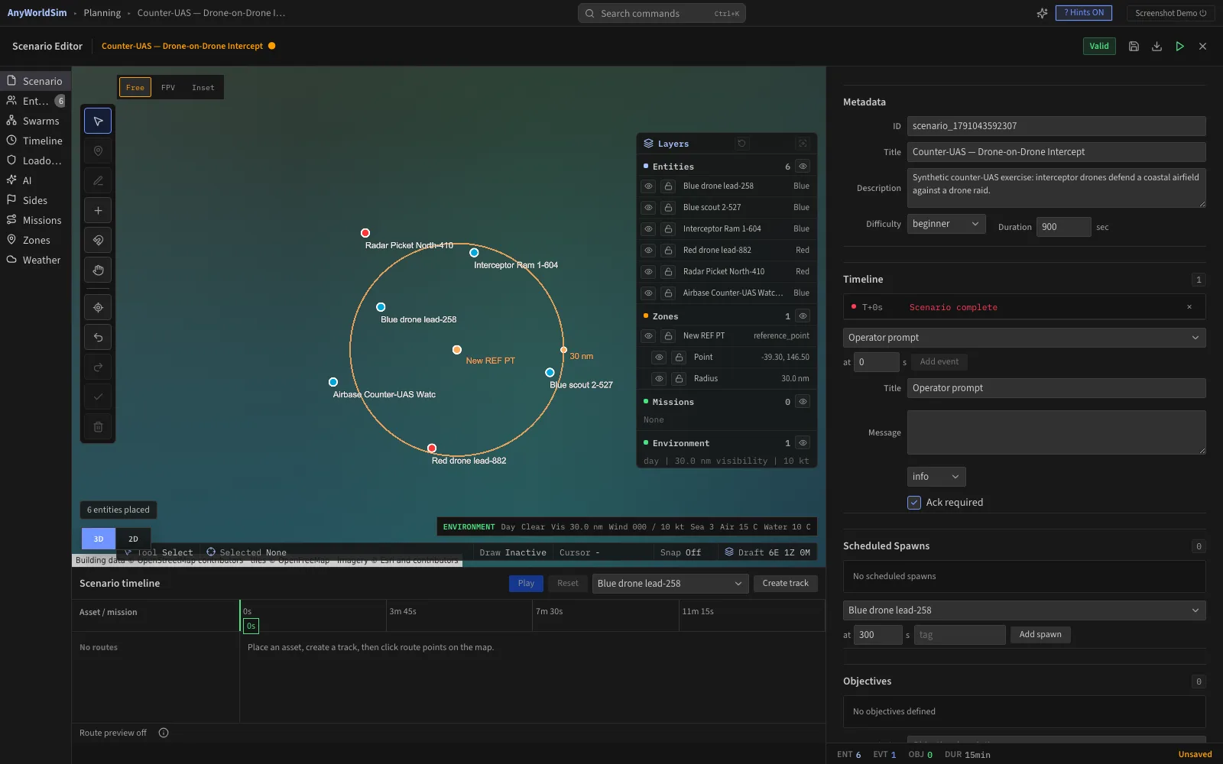Open the Difficulty dropdown set to beginner
The image size is (1223, 764).
[x=946, y=224]
